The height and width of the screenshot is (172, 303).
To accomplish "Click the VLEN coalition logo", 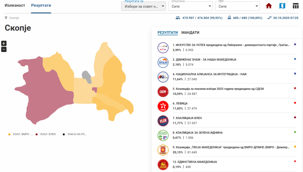I will (163, 121).
